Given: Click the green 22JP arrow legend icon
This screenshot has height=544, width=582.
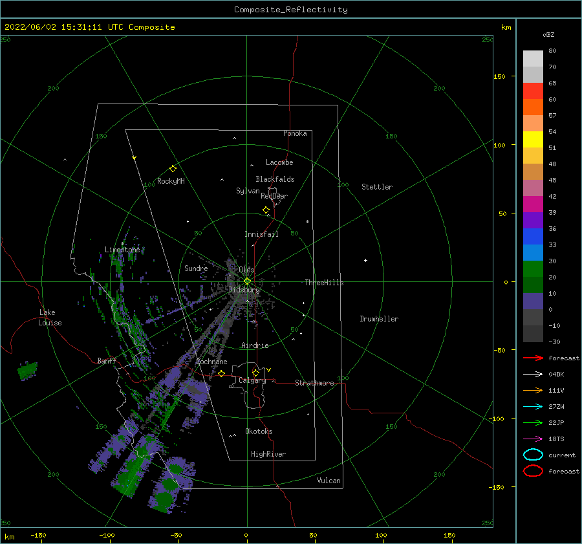Looking at the screenshot, I should (x=533, y=422).
